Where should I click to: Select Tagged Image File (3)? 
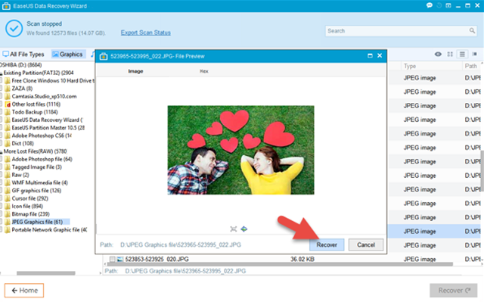point(37,167)
